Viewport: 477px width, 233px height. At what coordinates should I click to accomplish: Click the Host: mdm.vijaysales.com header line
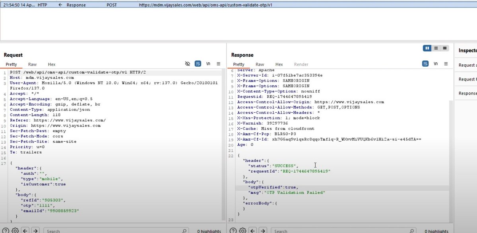tap(42, 78)
